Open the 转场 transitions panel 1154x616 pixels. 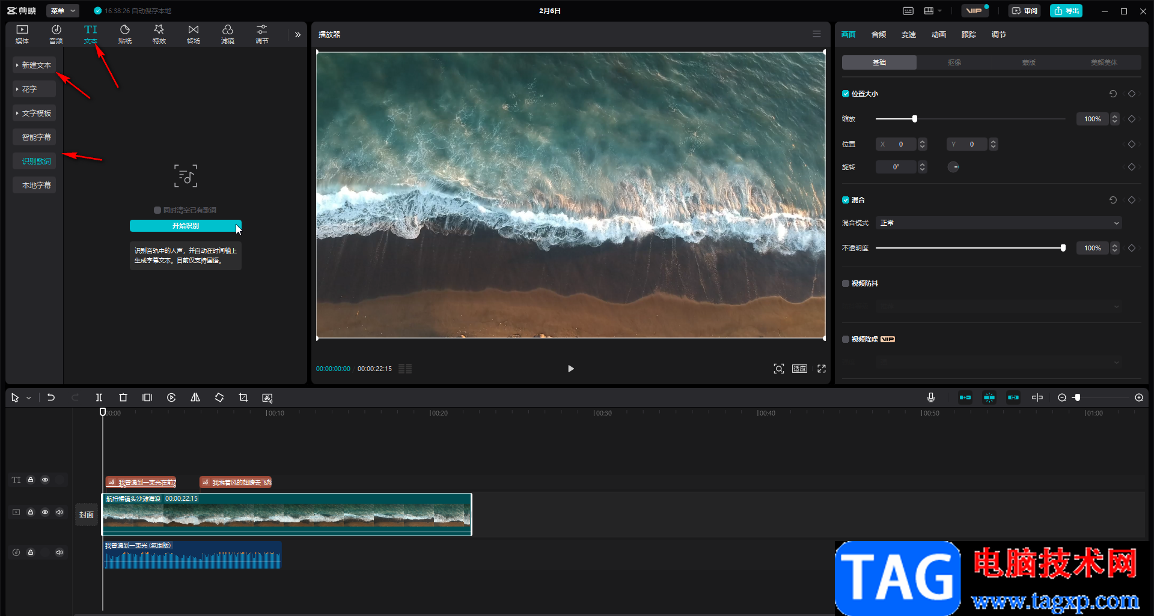click(194, 34)
